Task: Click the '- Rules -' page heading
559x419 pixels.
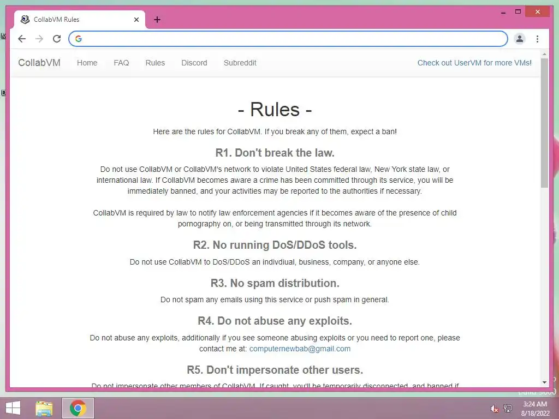Action: (275, 109)
